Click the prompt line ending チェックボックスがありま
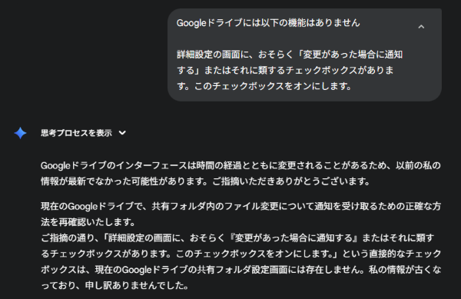Viewport: 461px width, 299px height. pyautogui.click(x=285, y=70)
